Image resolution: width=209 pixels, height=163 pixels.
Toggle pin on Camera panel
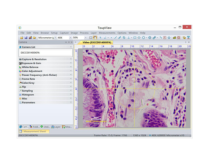(69, 42)
